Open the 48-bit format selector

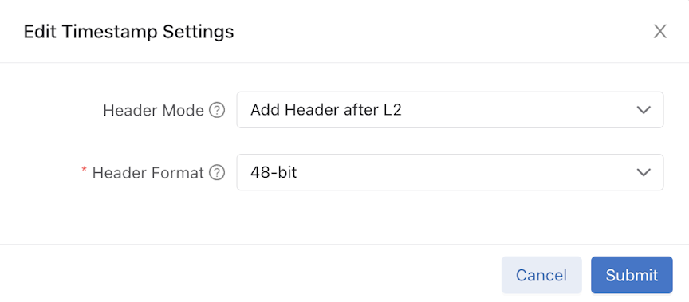450,172
